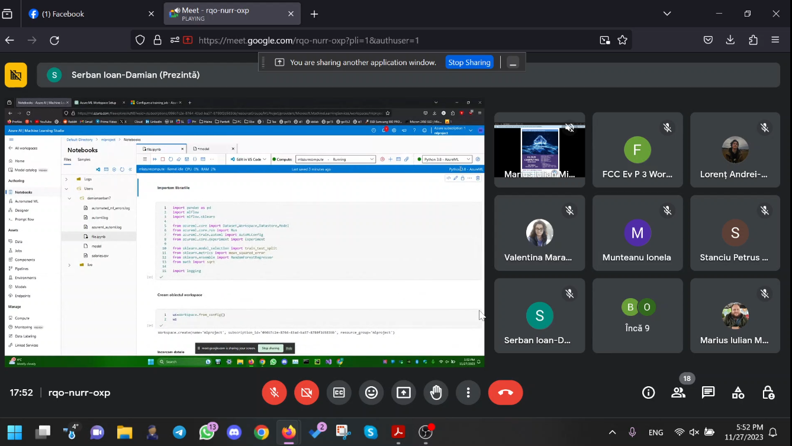This screenshot has height=446, width=792.
Task: Open WhatsApp from the taskbar
Action: pyautogui.click(x=207, y=432)
